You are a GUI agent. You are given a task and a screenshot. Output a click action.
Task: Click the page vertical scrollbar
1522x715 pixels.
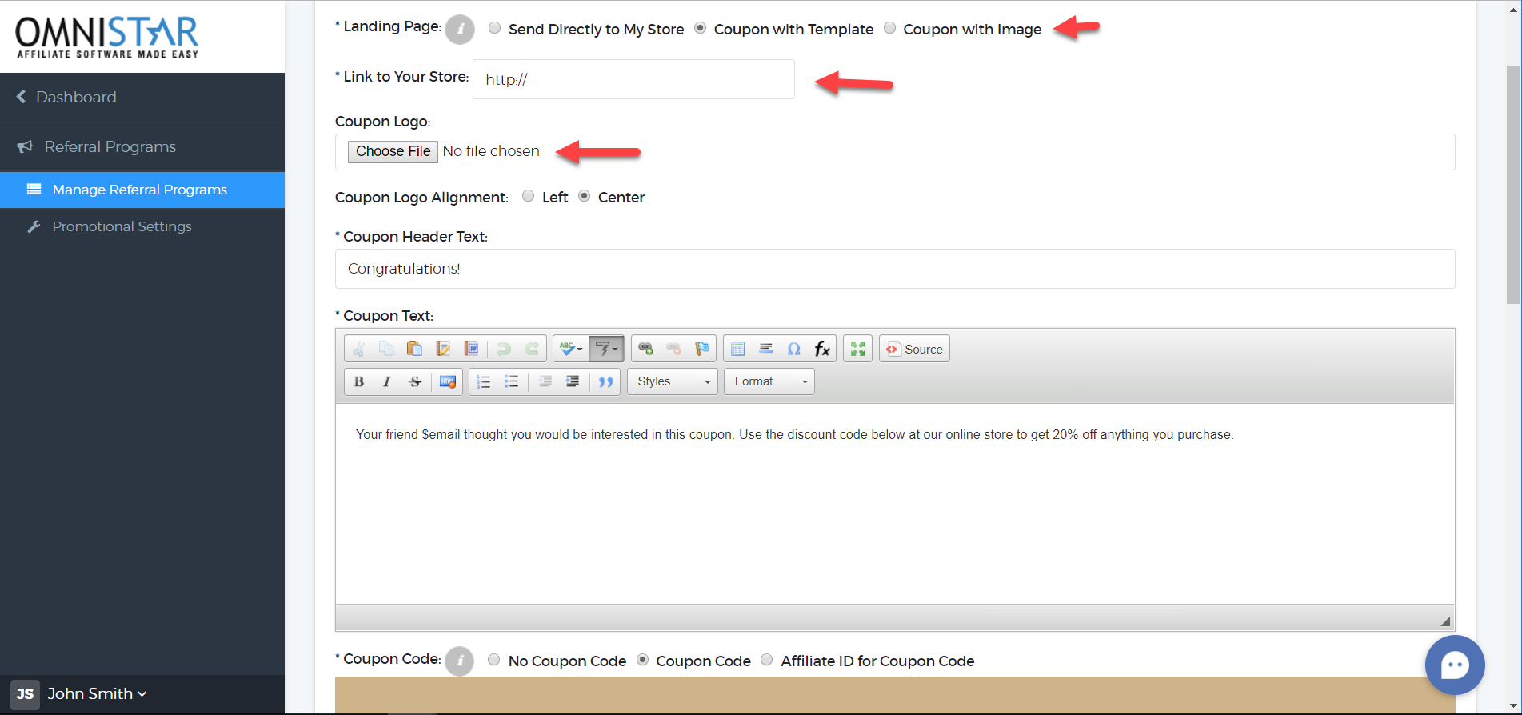pos(1513,185)
